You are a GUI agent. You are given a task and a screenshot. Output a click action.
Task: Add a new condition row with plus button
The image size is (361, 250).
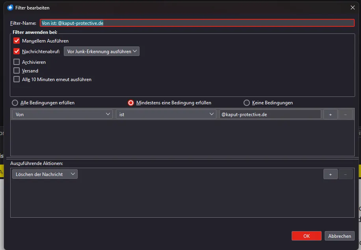(x=330, y=115)
